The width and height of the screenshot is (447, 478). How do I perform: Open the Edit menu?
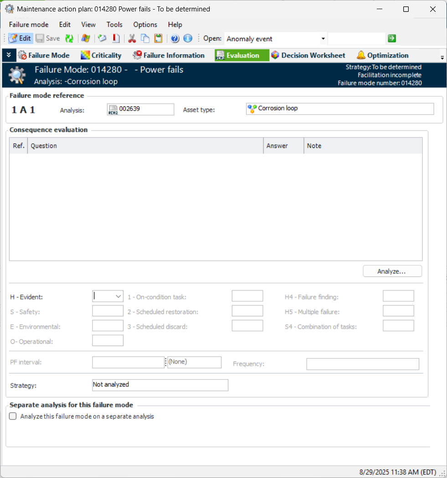click(x=65, y=25)
